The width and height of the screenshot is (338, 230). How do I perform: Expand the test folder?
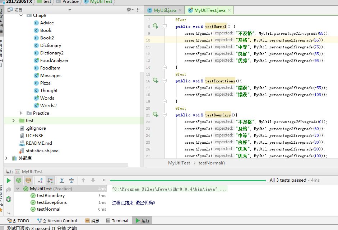click(x=14, y=121)
